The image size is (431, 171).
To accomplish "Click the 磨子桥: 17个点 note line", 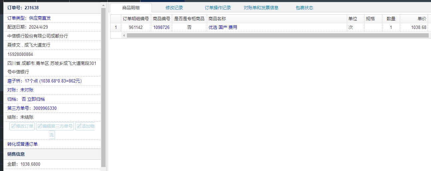I will click(x=45, y=81).
